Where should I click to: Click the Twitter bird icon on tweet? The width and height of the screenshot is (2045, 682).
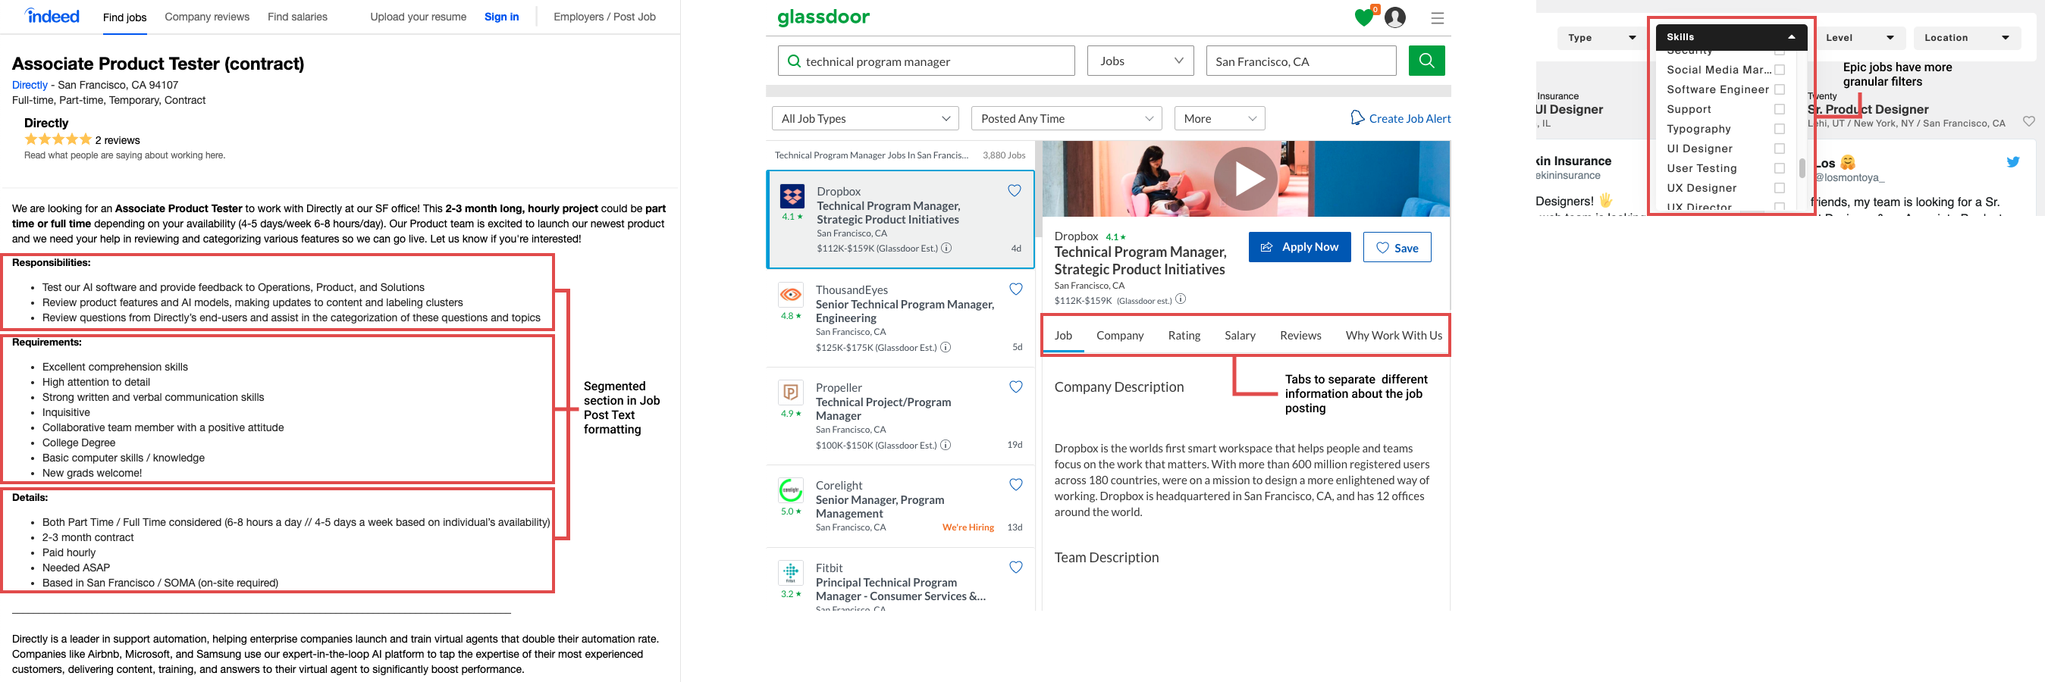[2012, 161]
